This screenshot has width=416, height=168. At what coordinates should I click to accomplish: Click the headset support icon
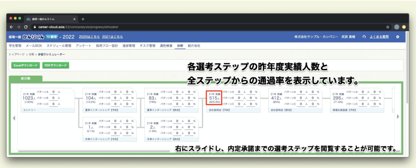point(364,37)
